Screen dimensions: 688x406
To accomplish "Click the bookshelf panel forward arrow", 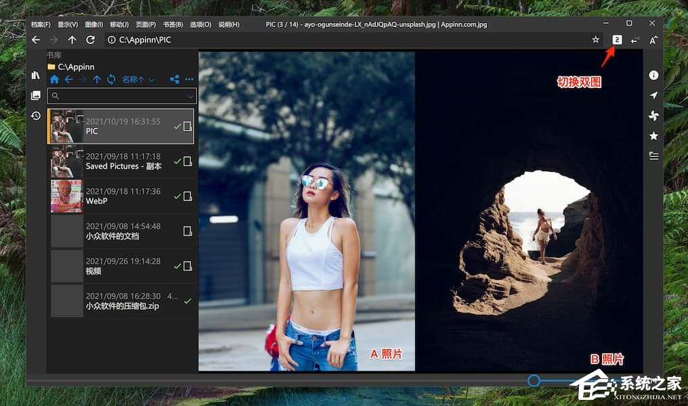I will (x=83, y=79).
